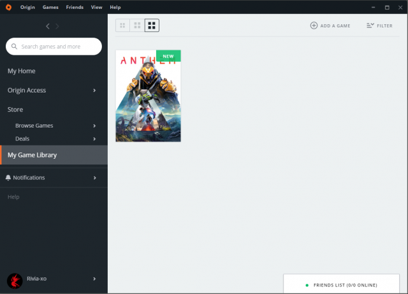Click the Rivia-xo profile avatar
This screenshot has width=408, height=294.
(x=14, y=279)
